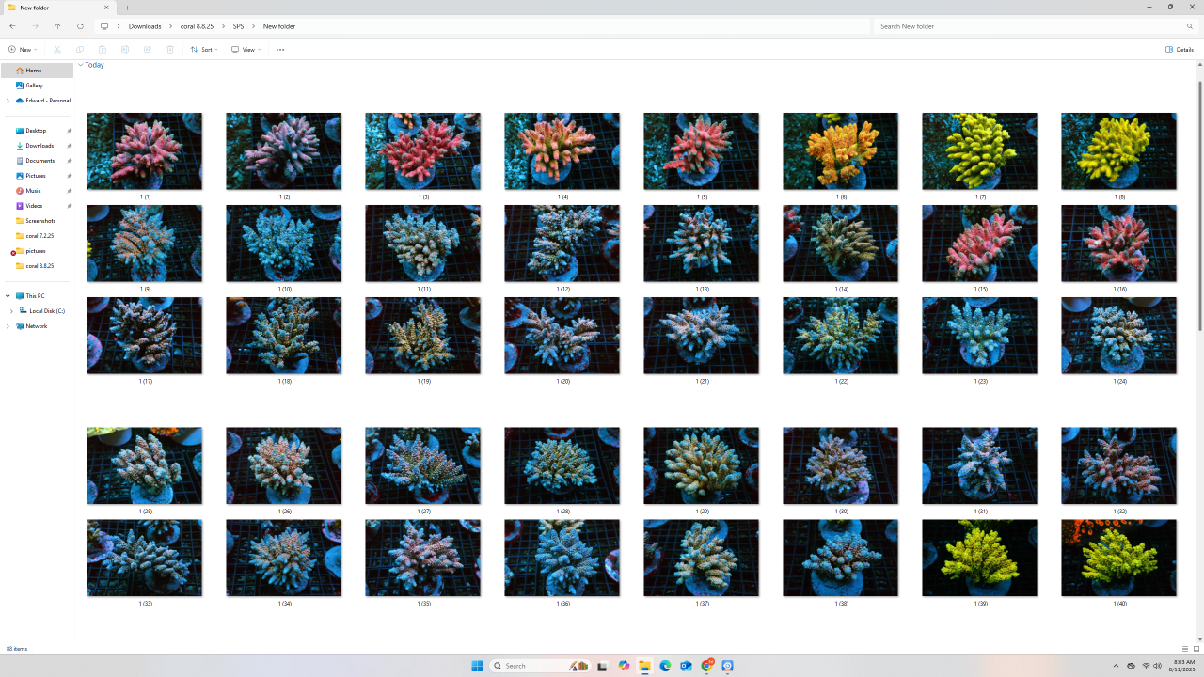
Task: Click the Wi-Fi network tray icon
Action: tap(1146, 666)
